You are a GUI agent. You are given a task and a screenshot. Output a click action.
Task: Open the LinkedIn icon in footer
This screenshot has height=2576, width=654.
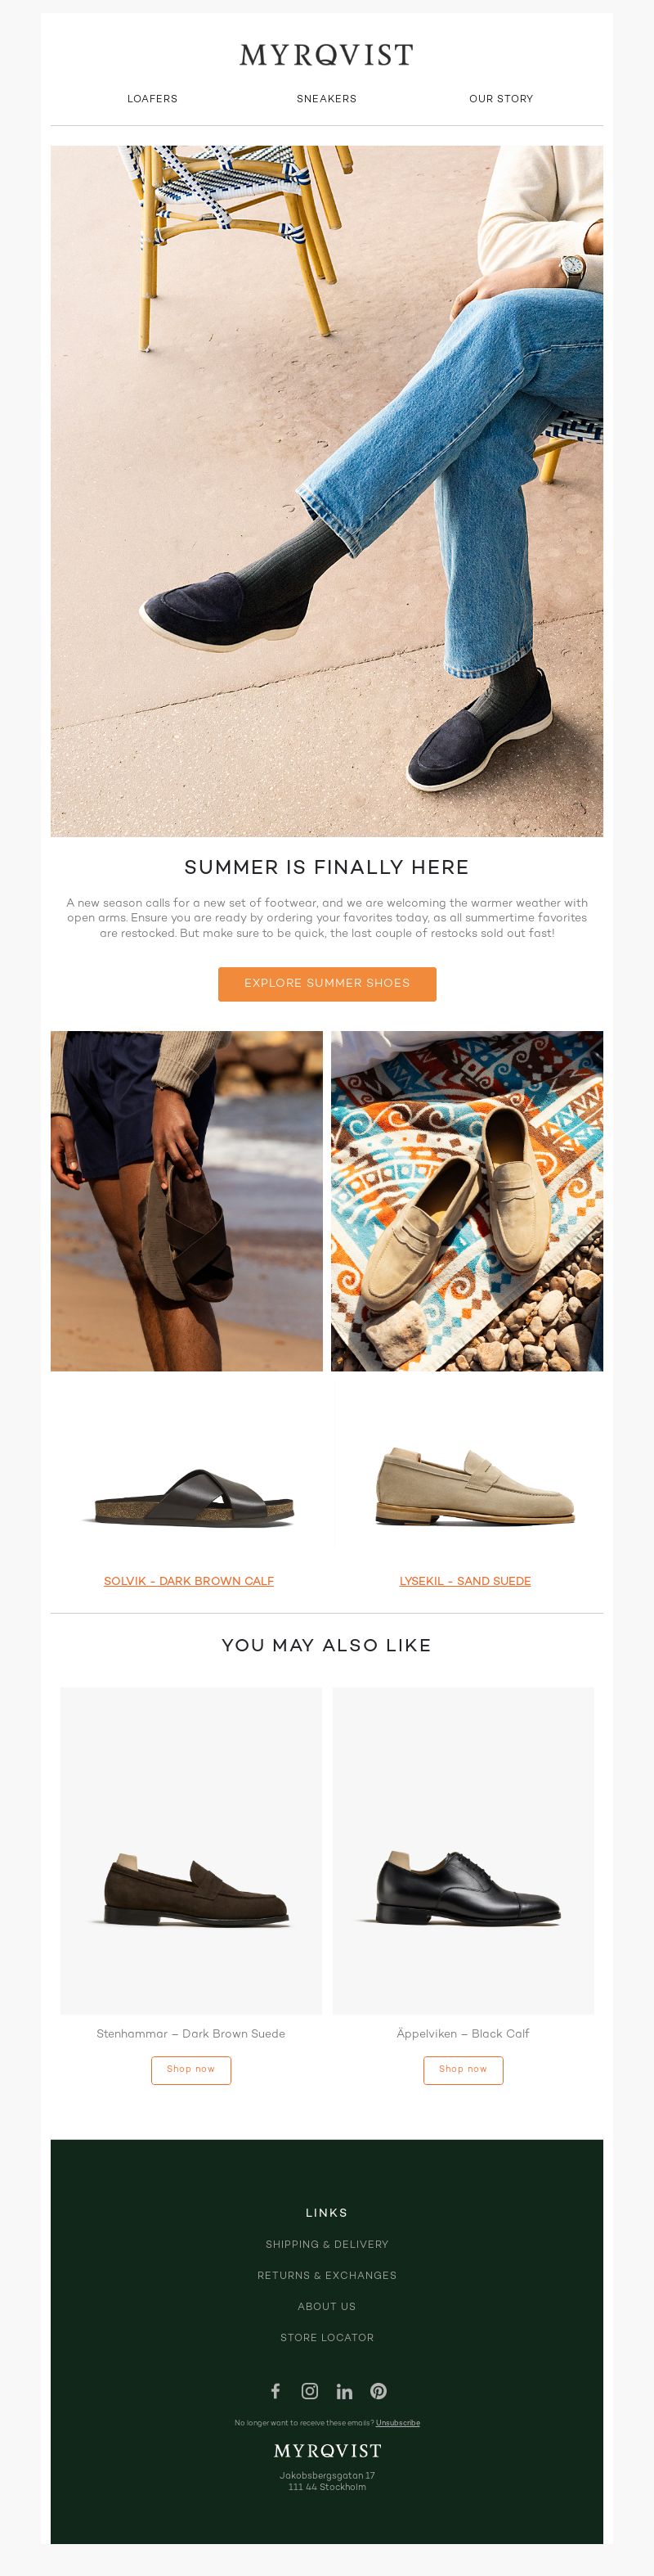point(344,2391)
